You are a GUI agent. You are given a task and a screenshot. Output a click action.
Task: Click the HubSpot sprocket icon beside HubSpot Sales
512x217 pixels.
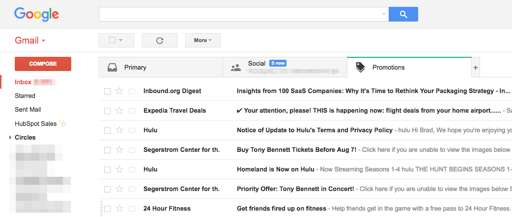click(x=62, y=123)
